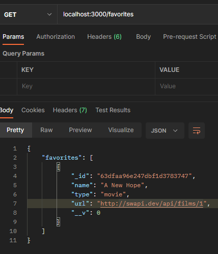Select the "_id" value 63dfaa96e247dbf1d3783747
Viewport: 218px width, 254px height.
coord(144,176)
